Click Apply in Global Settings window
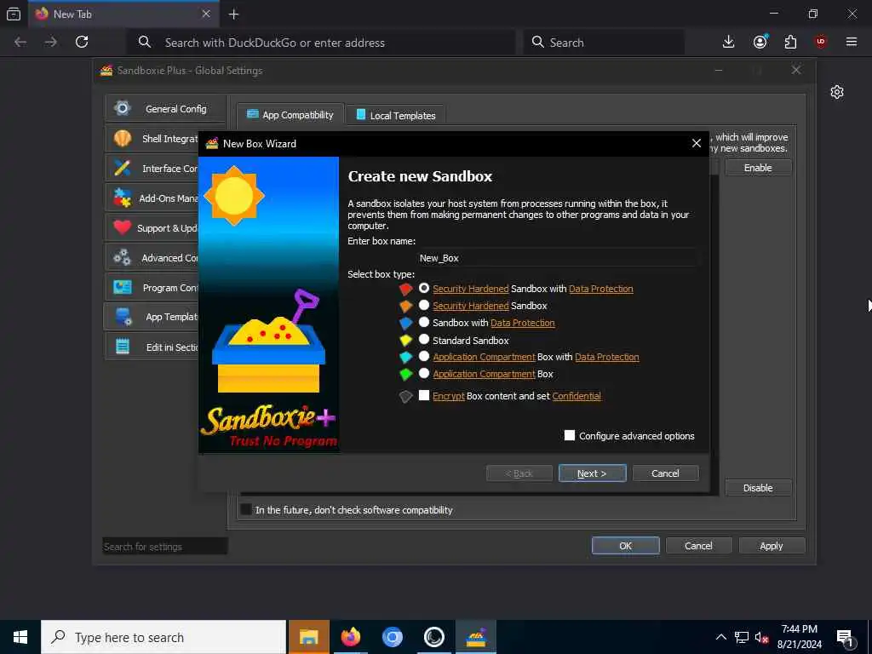The width and height of the screenshot is (872, 654). pyautogui.click(x=772, y=546)
